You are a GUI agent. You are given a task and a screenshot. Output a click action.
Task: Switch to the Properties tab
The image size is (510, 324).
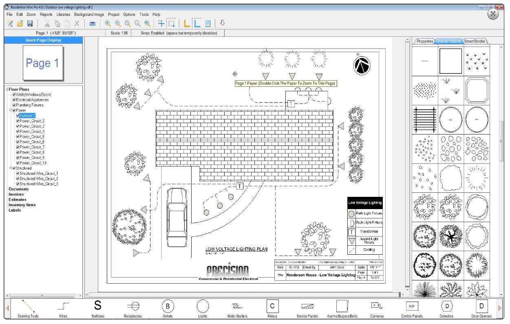tap(425, 41)
